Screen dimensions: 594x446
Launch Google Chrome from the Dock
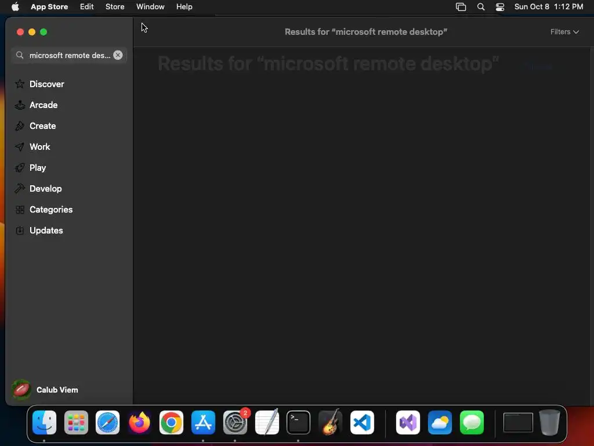pos(171,423)
